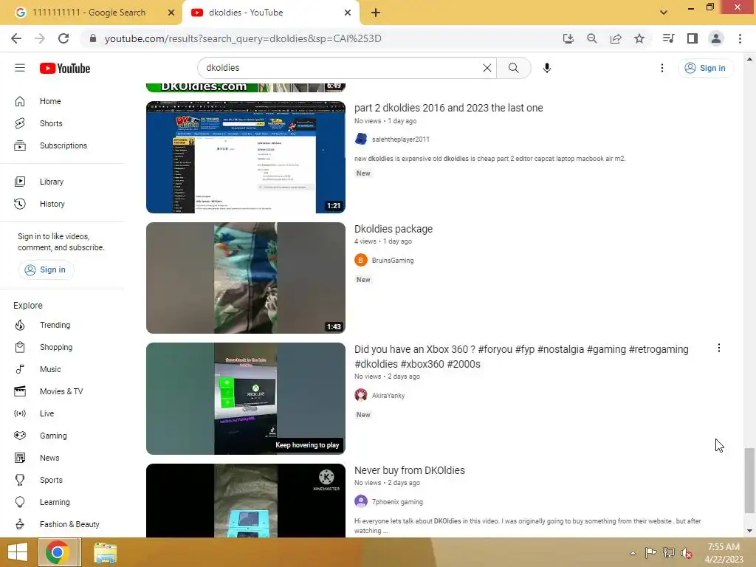Viewport: 756px width, 567px height.
Task: Click the share this page icon
Action: (616, 38)
